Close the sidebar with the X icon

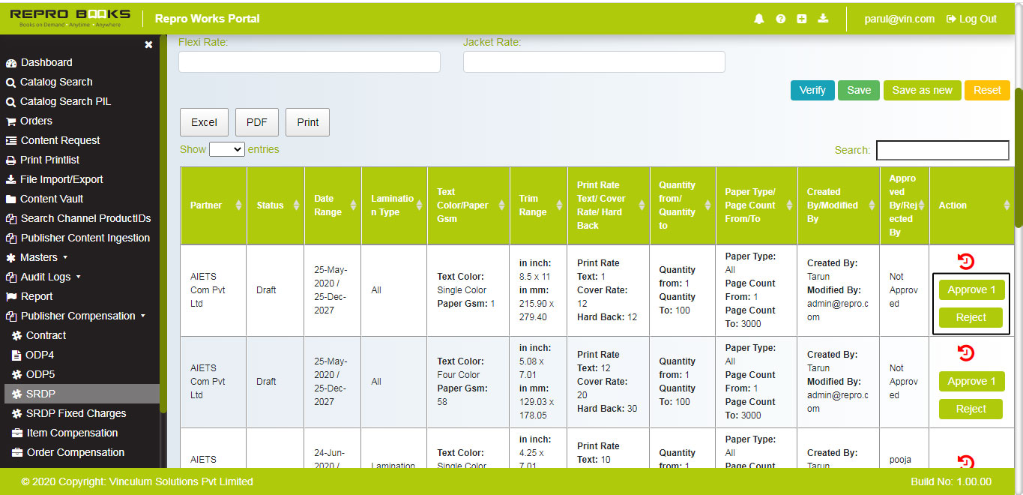[x=148, y=45]
